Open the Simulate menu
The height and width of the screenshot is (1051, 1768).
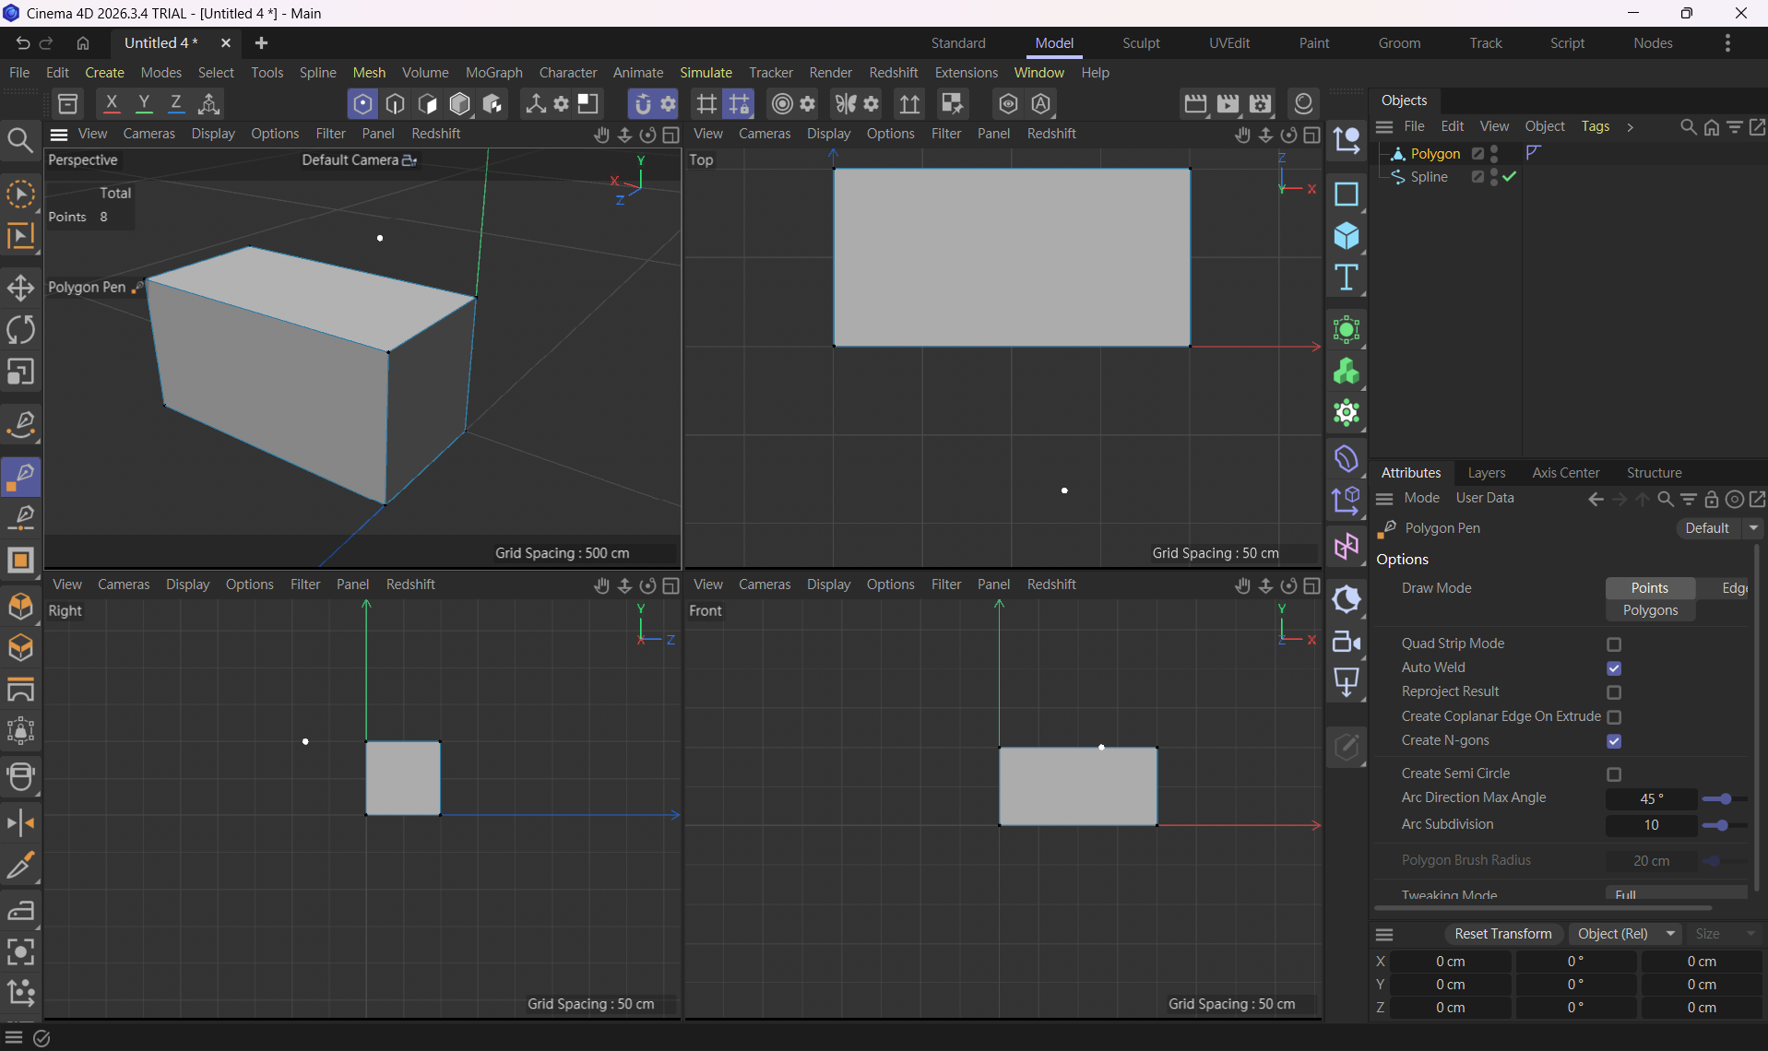coord(706,73)
